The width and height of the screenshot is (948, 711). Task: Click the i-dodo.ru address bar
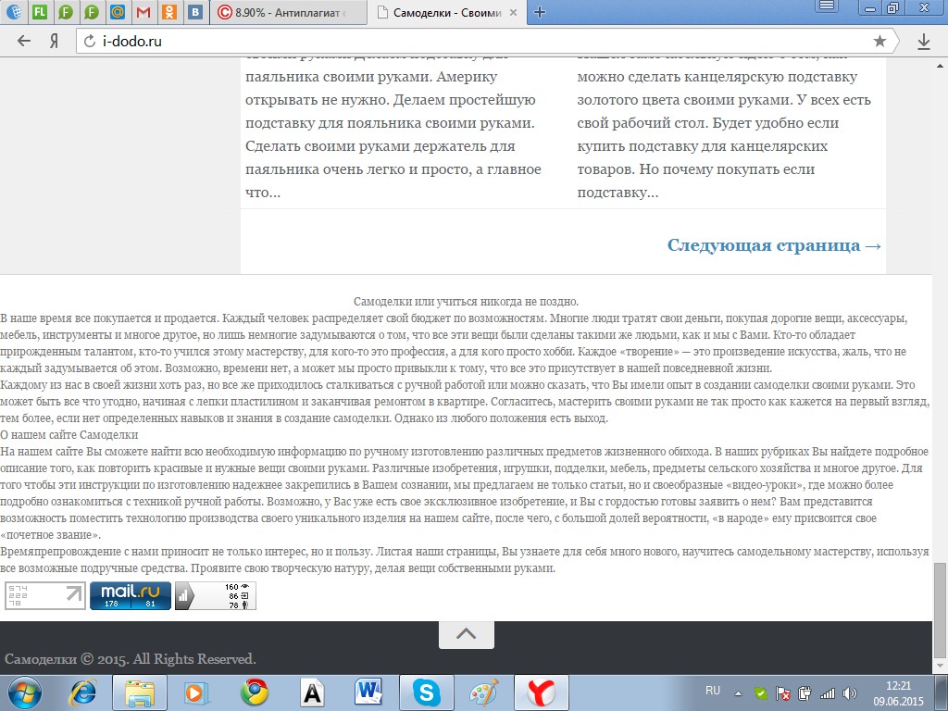(483, 41)
